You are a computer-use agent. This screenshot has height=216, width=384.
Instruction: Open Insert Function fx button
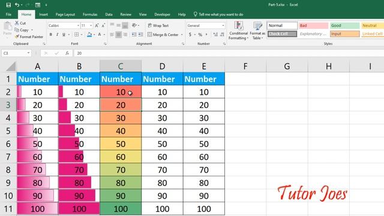(x=67, y=53)
